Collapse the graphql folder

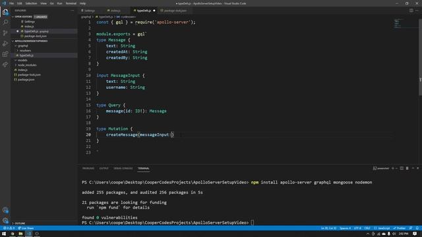[x=44, y=45]
